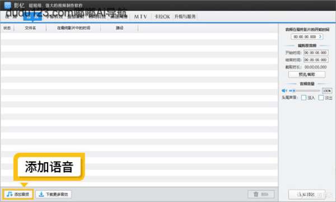This screenshot has width=336, height=202.
Task: Enable the fade-in (淡入) checkbox
Action: pos(304,98)
